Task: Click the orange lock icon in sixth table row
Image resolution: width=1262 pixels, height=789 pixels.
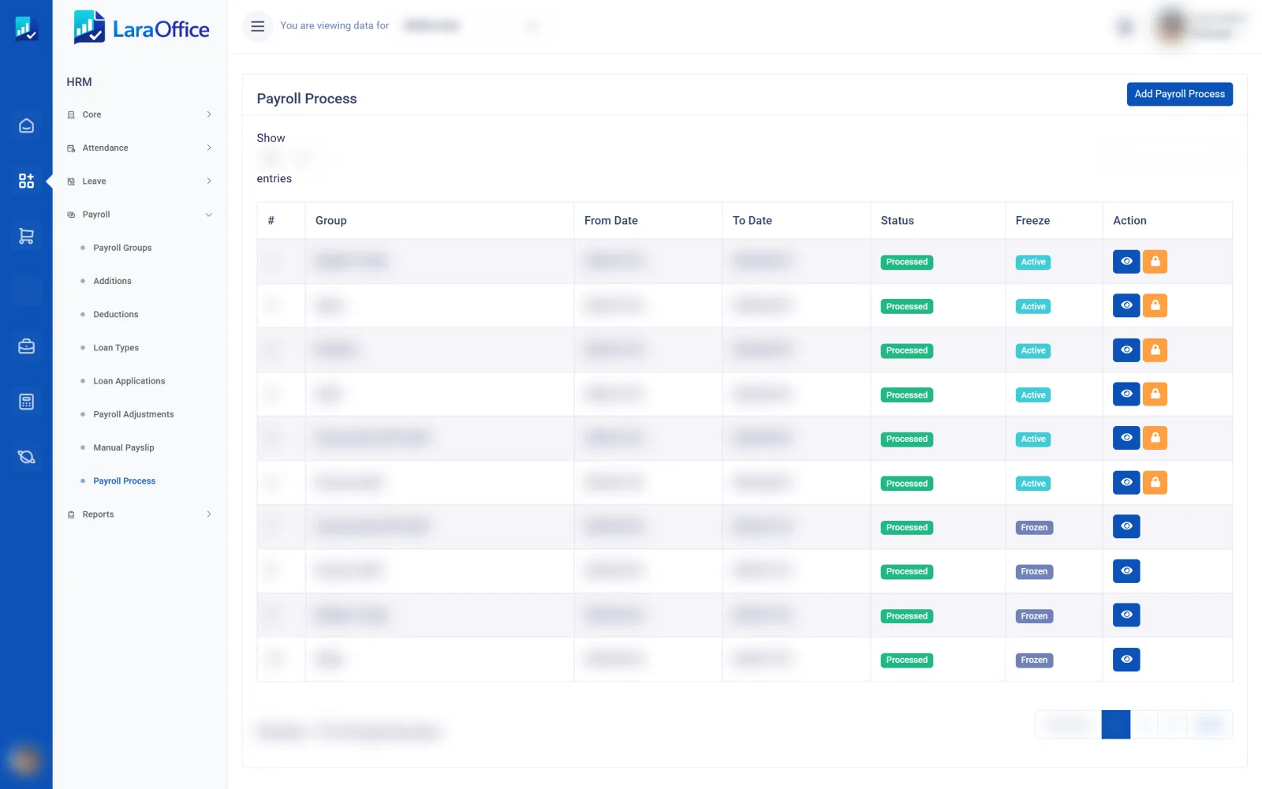Action: click(x=1155, y=482)
